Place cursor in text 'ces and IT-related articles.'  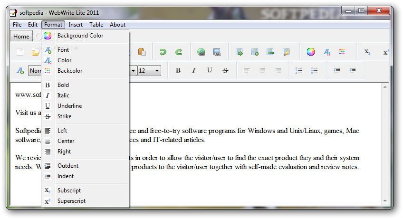pos(167,140)
